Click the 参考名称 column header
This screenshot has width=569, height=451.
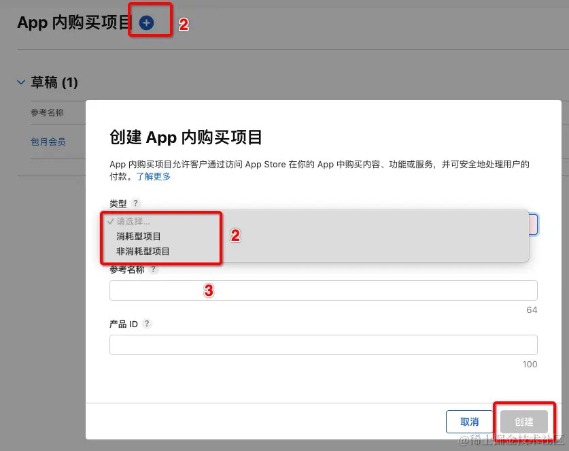click(47, 112)
